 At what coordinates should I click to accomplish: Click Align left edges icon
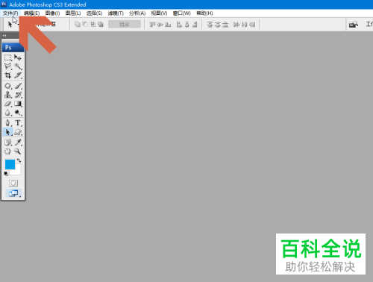[x=179, y=25]
